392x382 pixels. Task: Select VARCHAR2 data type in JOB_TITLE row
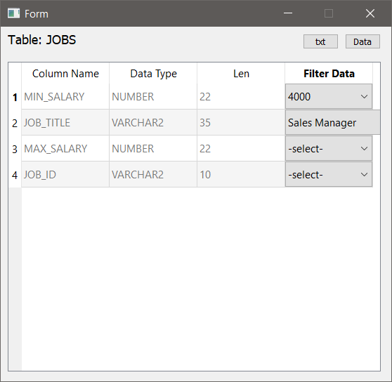(x=153, y=122)
